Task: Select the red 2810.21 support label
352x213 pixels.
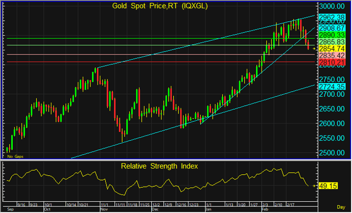Action: click(333, 62)
